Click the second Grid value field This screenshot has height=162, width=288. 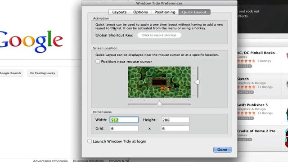(x=175, y=128)
